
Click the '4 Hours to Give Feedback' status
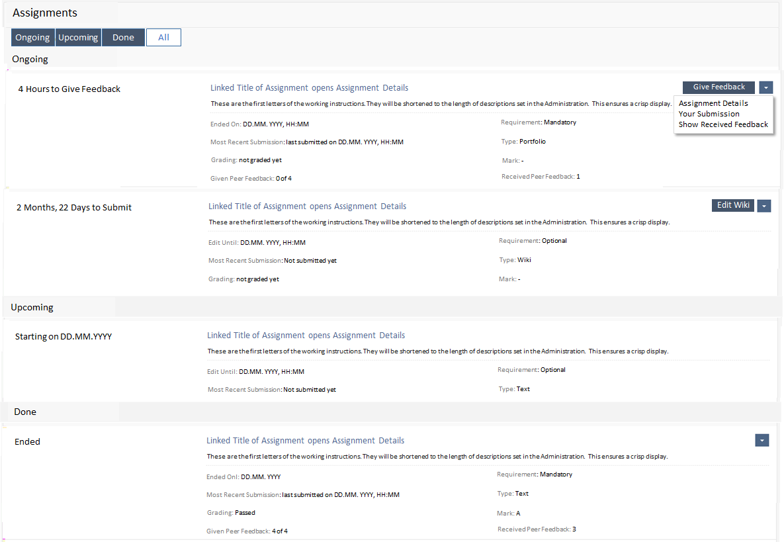[x=69, y=89]
